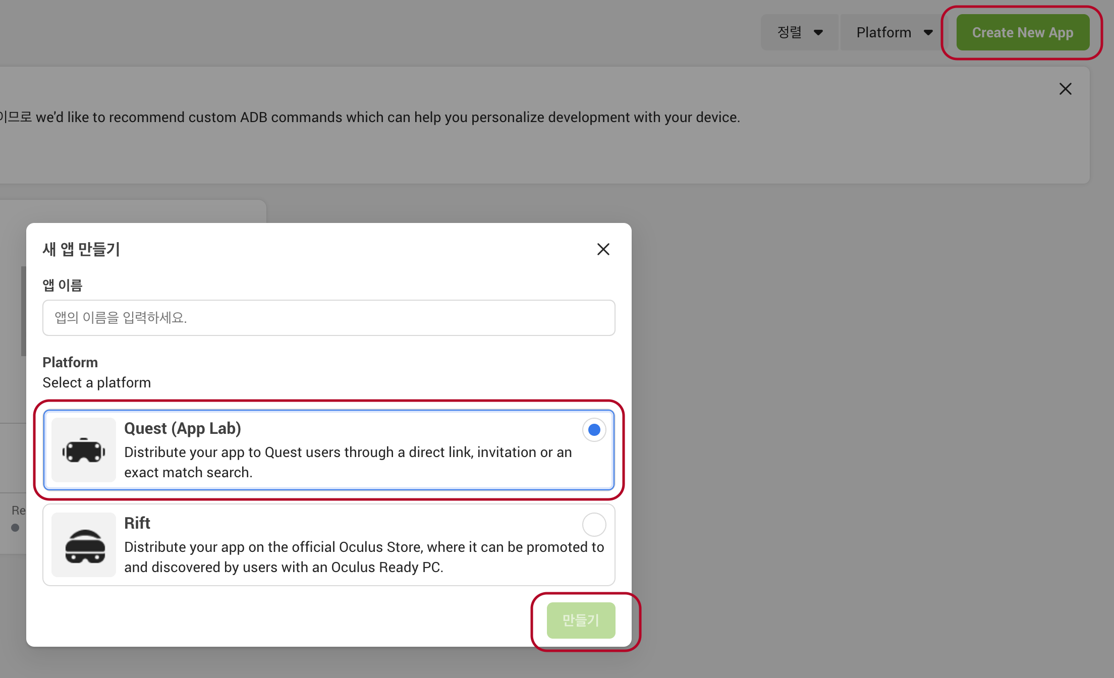Select the Rift radio button
This screenshot has height=678, width=1114.
[x=594, y=525]
